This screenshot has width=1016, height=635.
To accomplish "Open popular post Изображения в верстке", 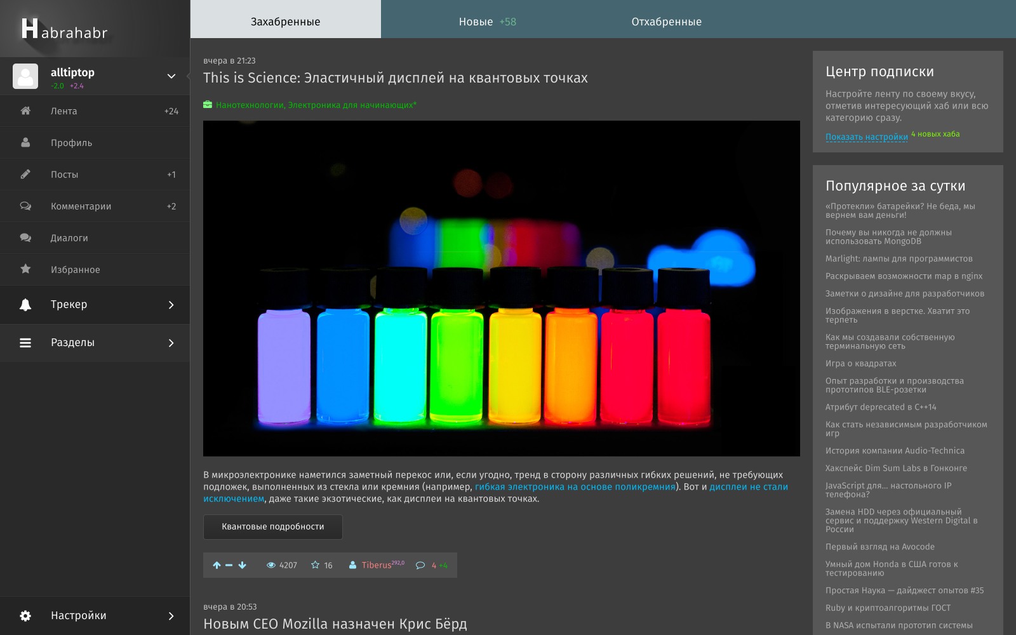I will [898, 316].
